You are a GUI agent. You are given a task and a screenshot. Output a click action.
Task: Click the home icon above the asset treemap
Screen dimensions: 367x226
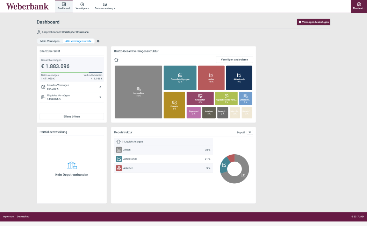coord(116,59)
